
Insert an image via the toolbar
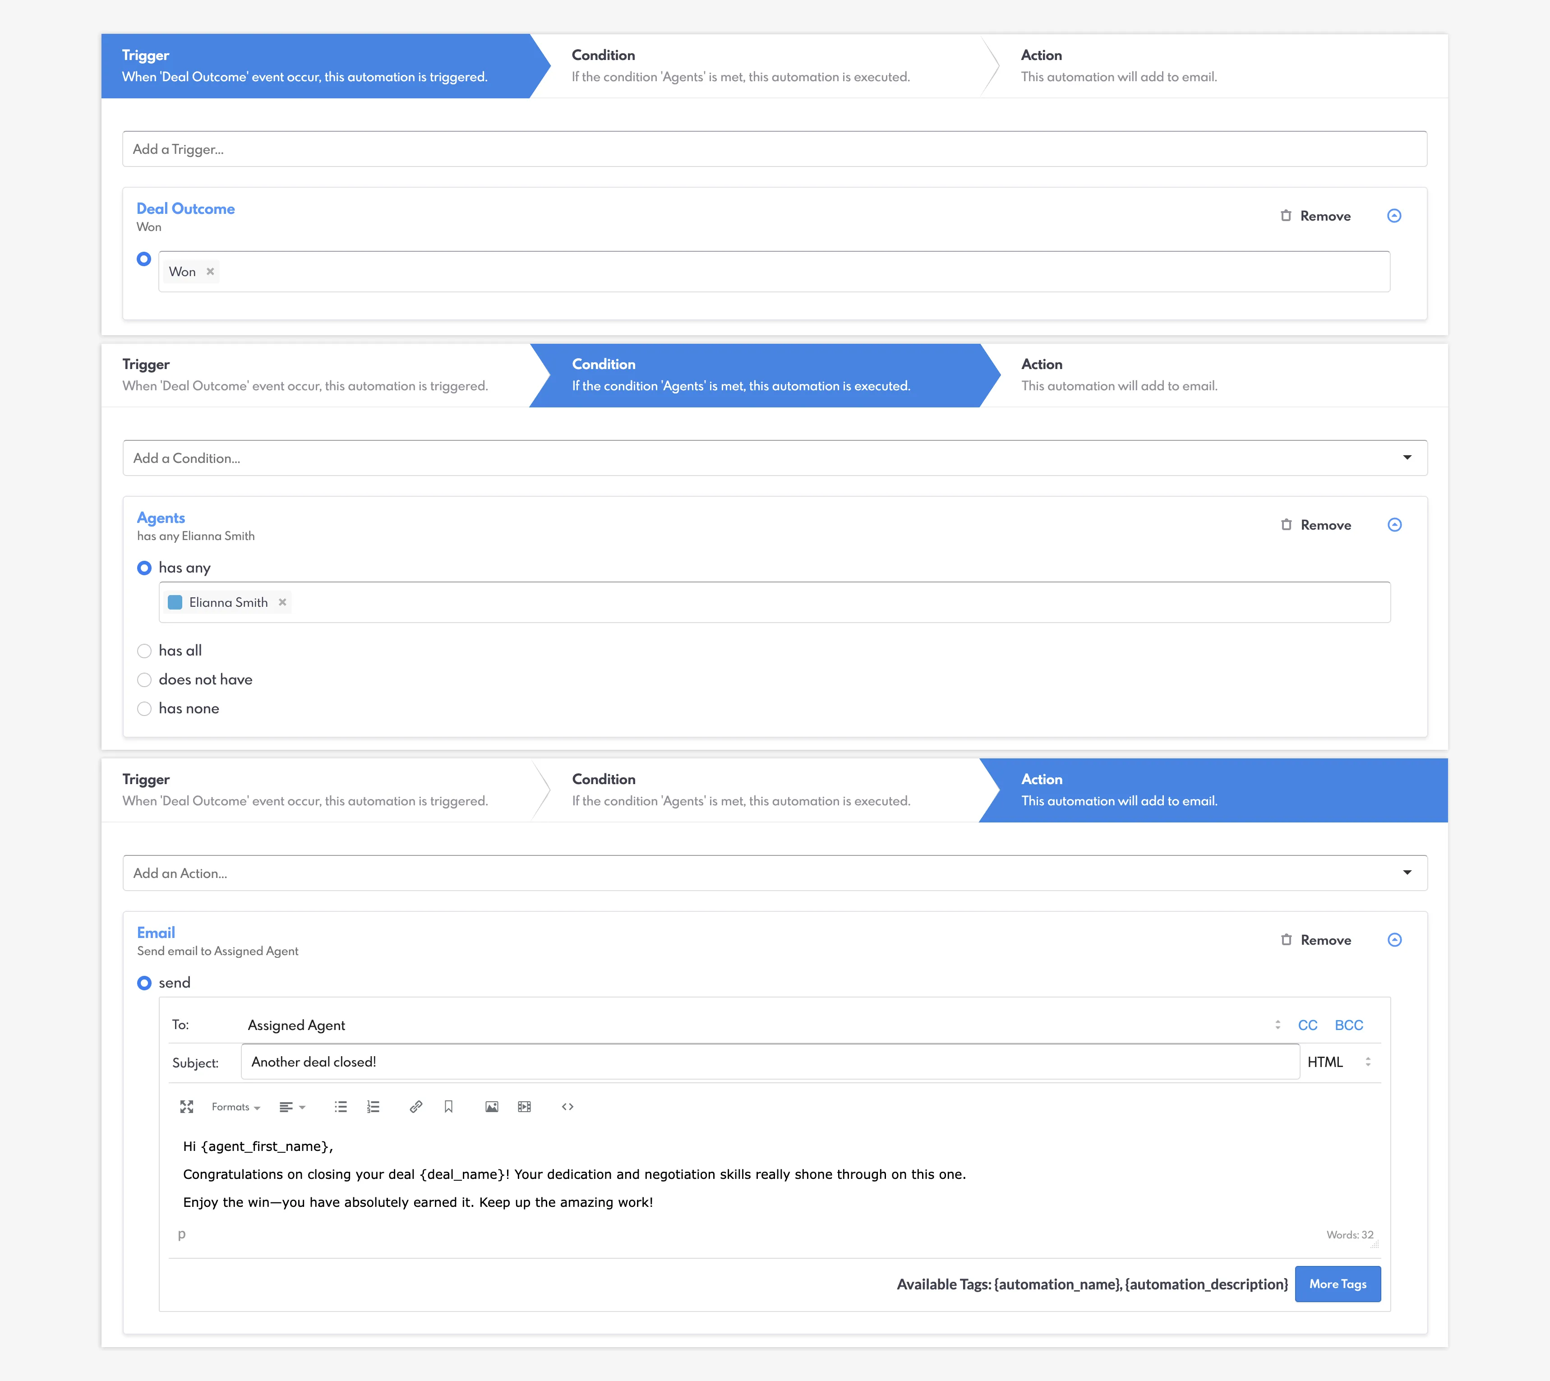(492, 1107)
